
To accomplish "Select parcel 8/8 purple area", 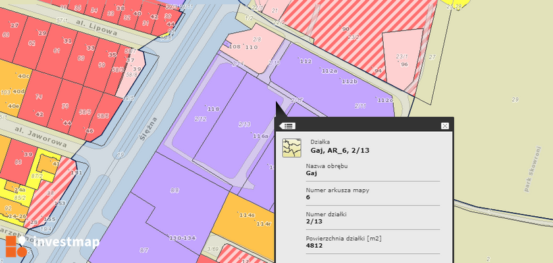I will pyautogui.click(x=174, y=190).
